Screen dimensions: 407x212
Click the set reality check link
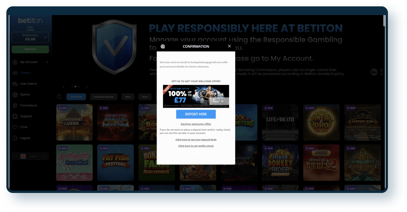tap(196, 146)
